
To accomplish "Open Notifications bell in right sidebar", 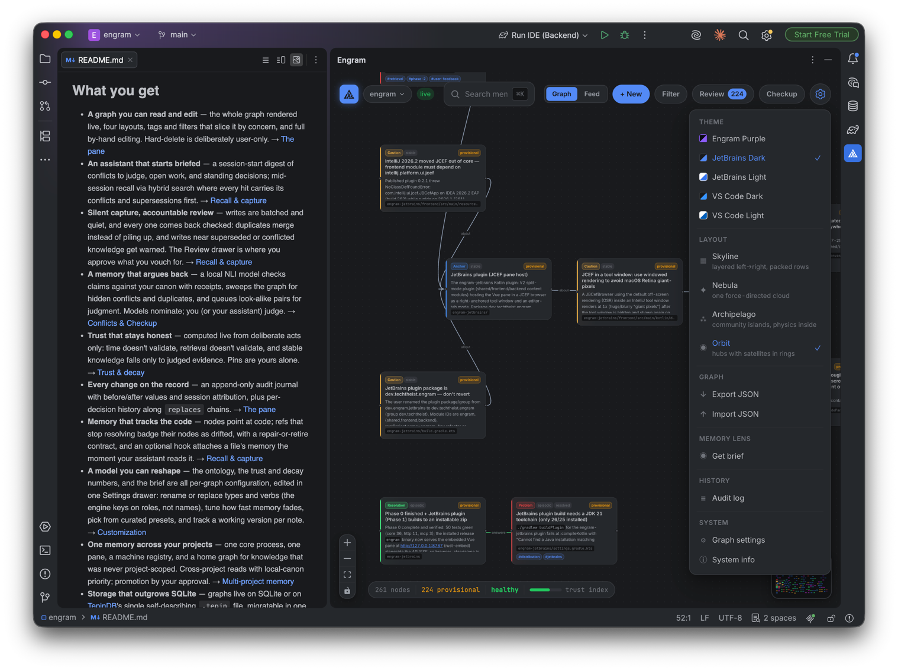I will click(852, 59).
